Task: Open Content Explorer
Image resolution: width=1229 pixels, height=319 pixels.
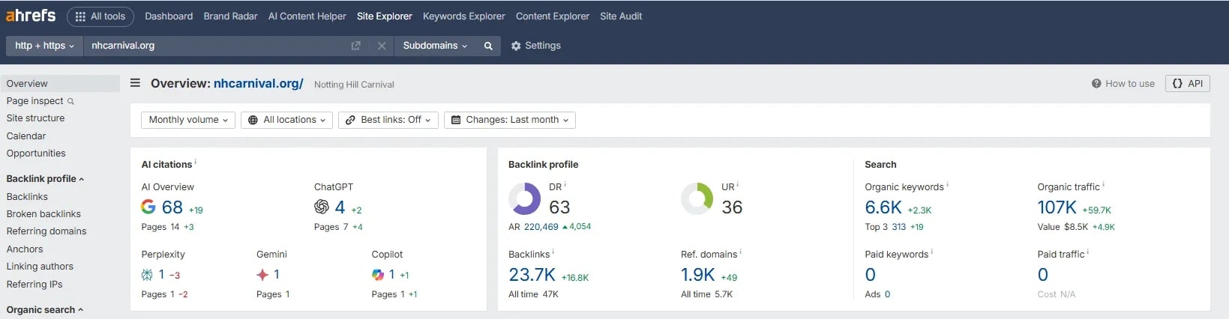Action: 553,16
